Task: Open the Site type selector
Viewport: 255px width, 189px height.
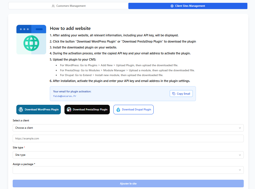Action: [128, 155]
